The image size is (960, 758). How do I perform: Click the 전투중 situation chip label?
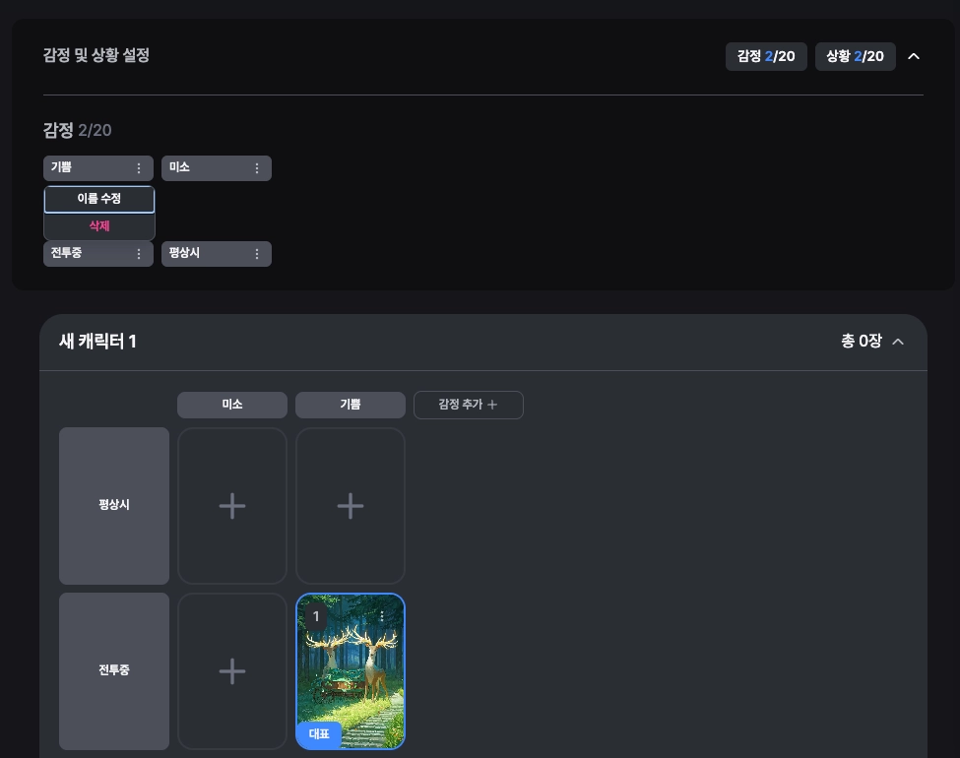66,253
